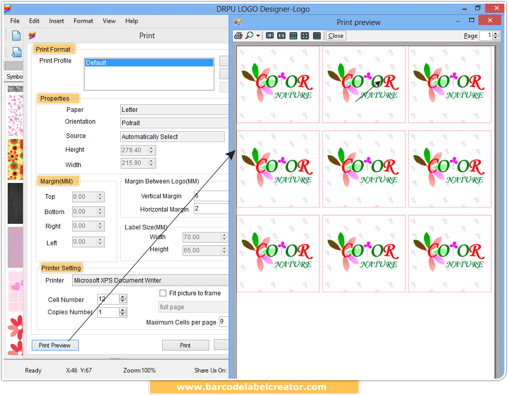Close the Print preview with the Close button

[336, 35]
